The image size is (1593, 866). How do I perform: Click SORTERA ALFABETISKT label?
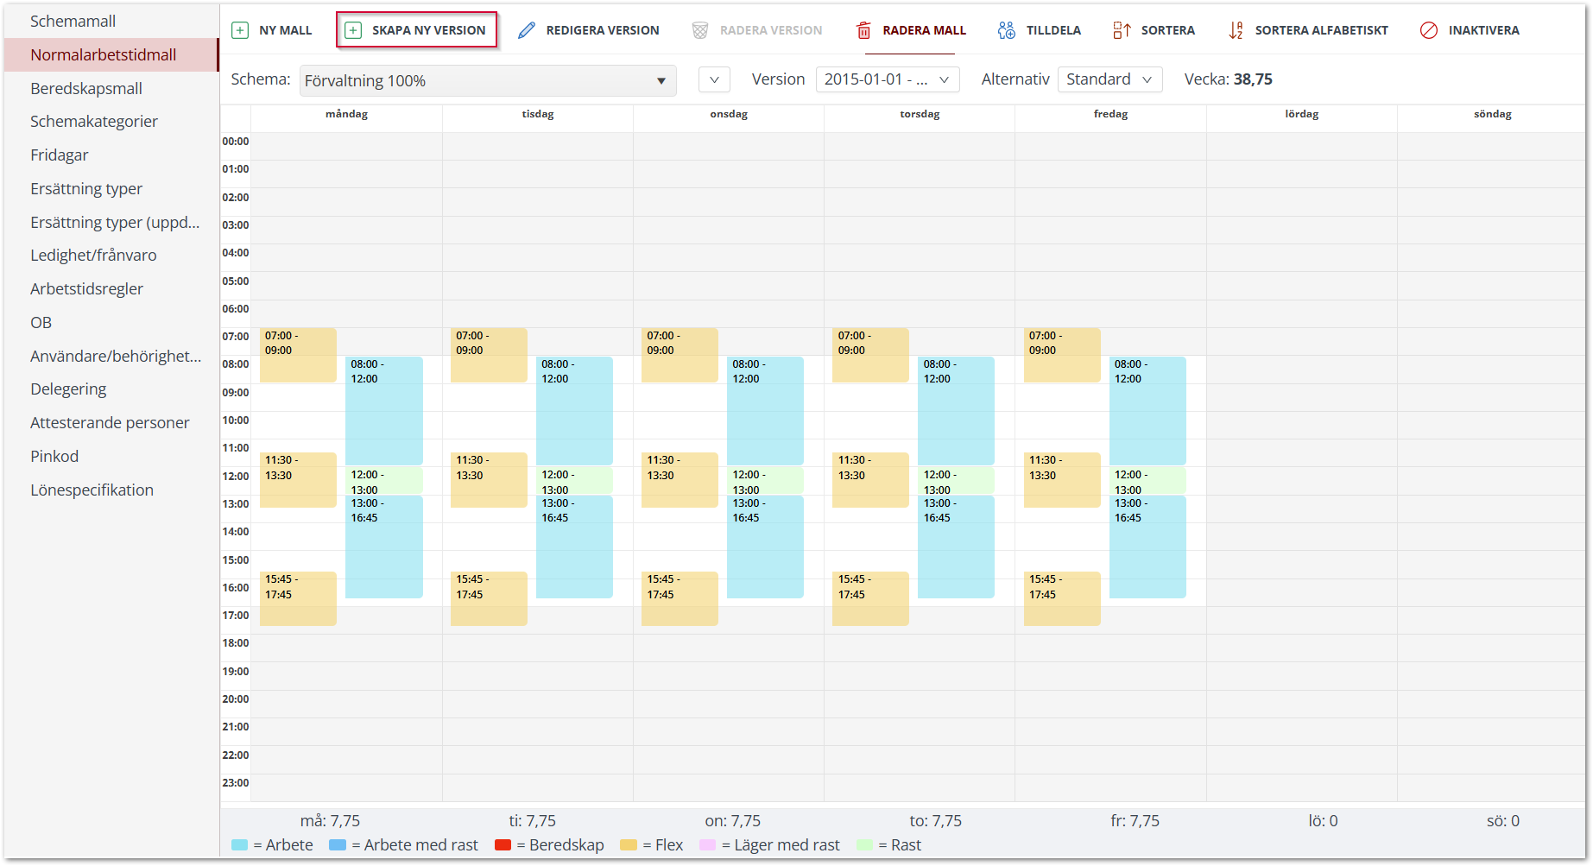[1322, 30]
